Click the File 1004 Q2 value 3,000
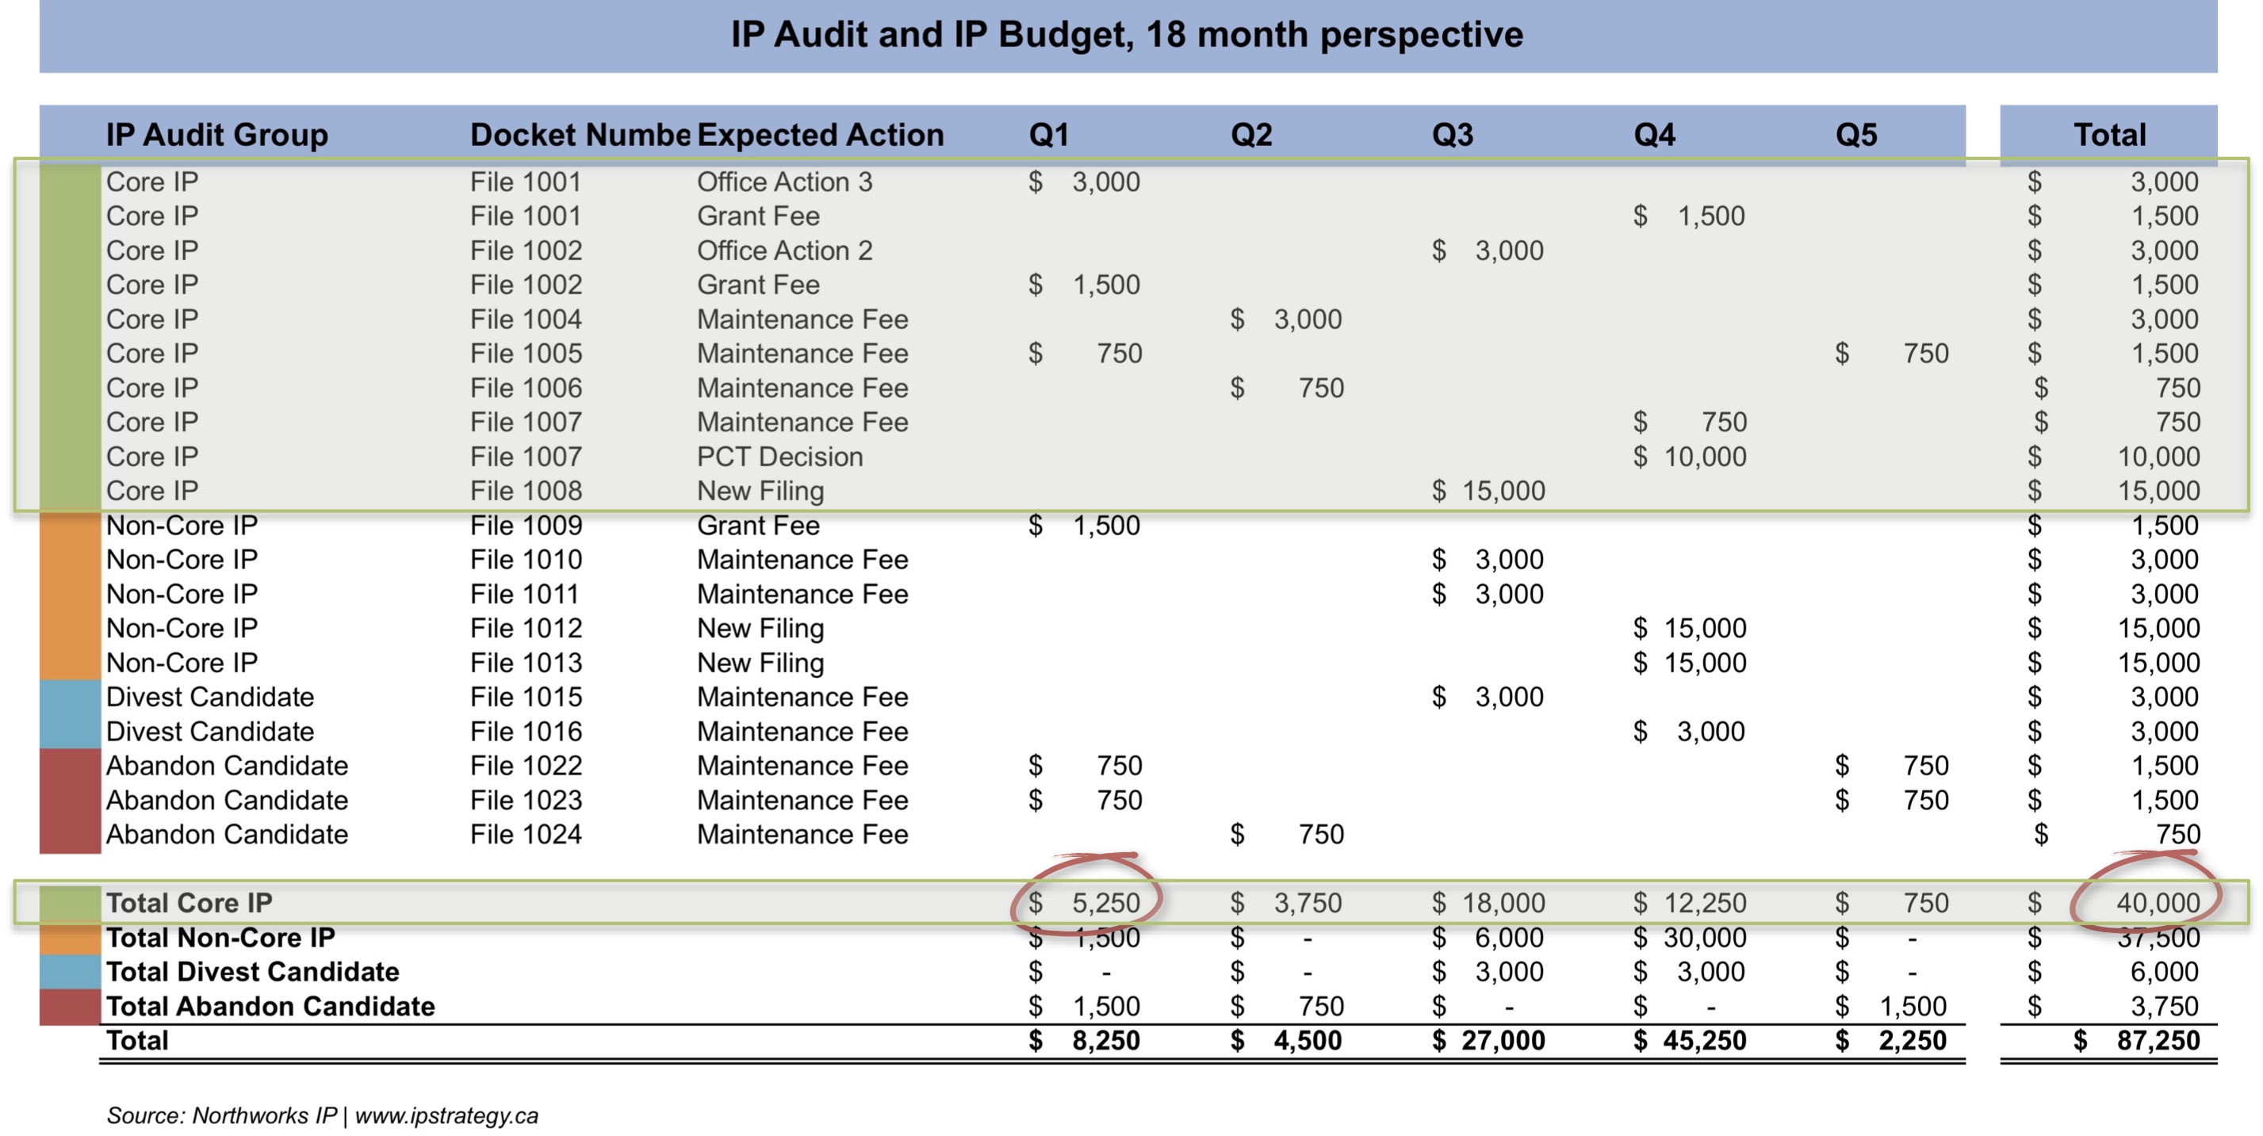 tap(1308, 319)
